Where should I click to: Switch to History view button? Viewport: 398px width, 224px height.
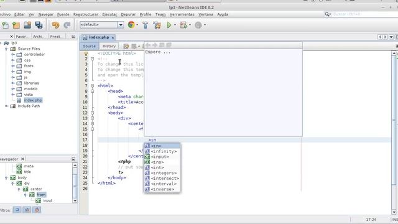[x=109, y=46]
